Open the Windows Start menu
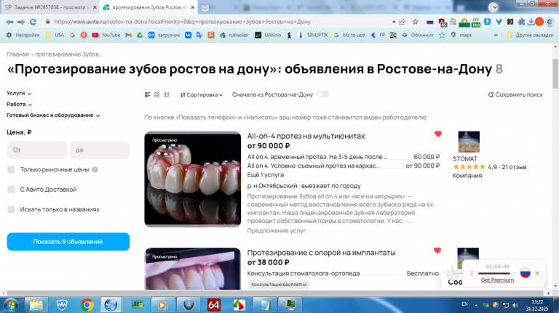The image size is (559, 313). (x=11, y=305)
